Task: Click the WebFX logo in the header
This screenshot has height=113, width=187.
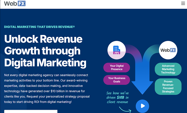Action: pos(15,3)
